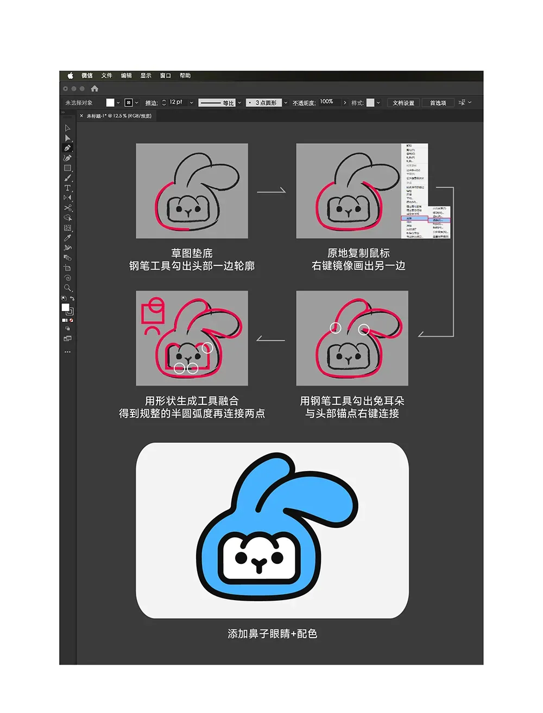The width and height of the screenshot is (543, 713).
Task: Open the Home screen icon
Action: coord(94,88)
